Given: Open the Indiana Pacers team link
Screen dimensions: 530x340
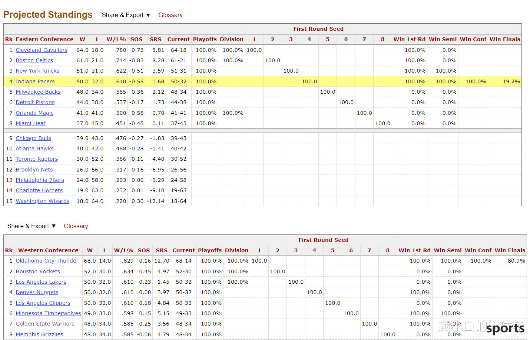Looking at the screenshot, I should click(35, 81).
